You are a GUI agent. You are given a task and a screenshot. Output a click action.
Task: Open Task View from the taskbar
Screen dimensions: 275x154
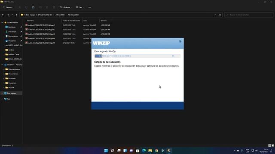point(119,151)
